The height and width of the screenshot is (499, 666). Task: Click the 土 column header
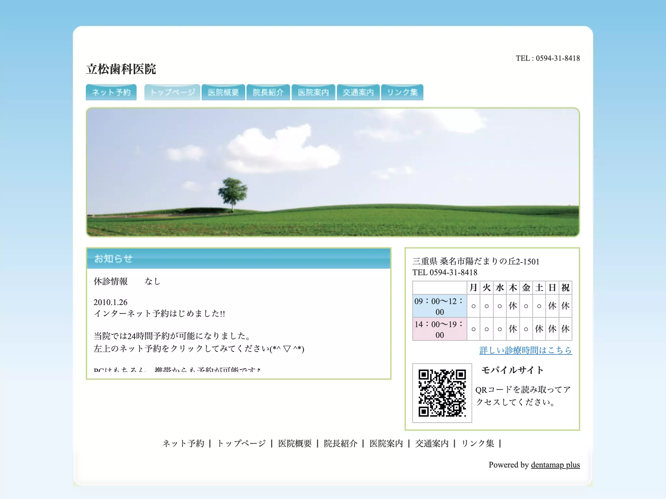(539, 288)
